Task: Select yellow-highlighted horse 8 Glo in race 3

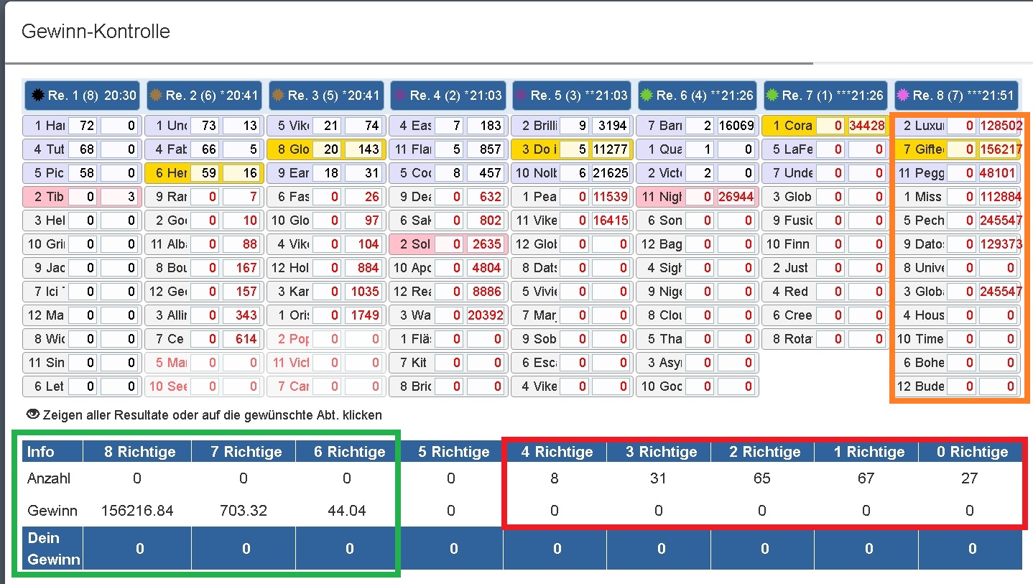Action: click(x=289, y=149)
